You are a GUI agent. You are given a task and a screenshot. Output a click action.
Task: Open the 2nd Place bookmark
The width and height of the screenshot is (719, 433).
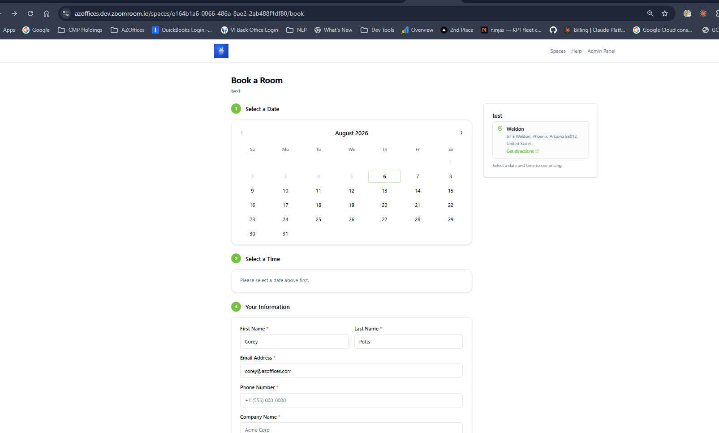click(457, 30)
